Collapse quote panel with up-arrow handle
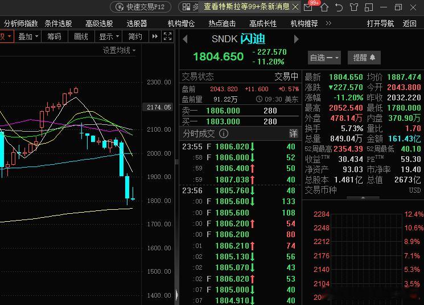 [x=363, y=197]
